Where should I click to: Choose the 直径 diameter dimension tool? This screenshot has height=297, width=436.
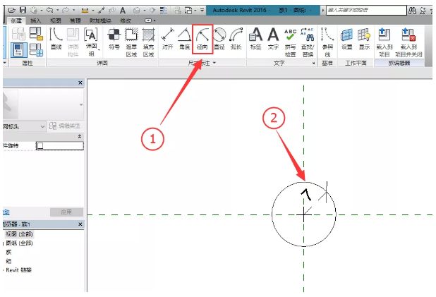tap(219, 38)
